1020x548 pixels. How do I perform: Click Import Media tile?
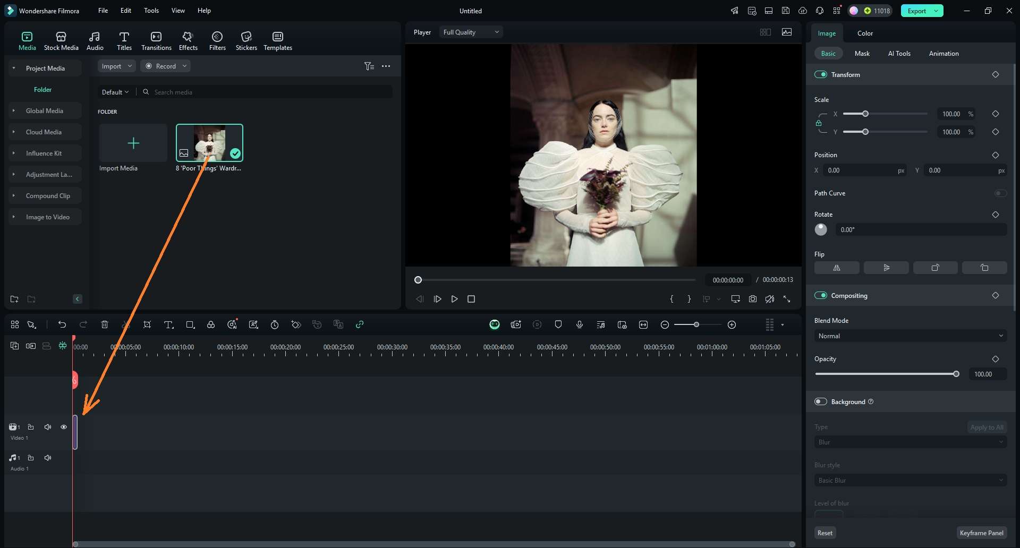133,143
